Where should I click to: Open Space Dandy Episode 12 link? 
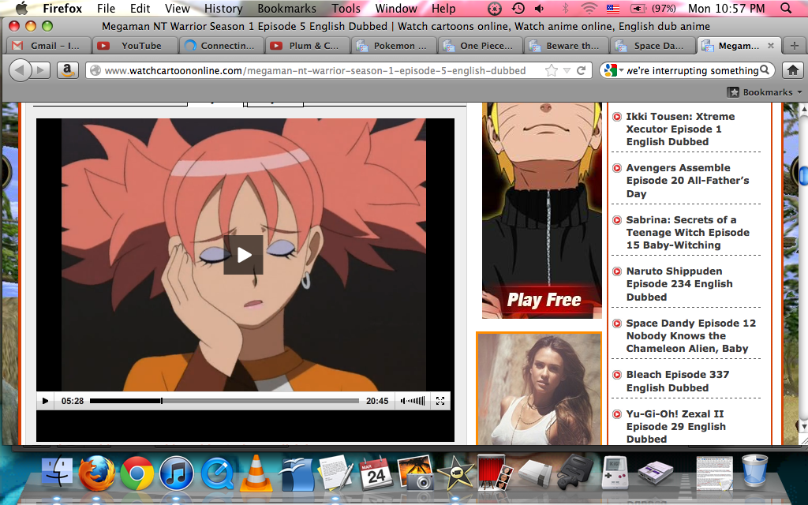pos(690,335)
